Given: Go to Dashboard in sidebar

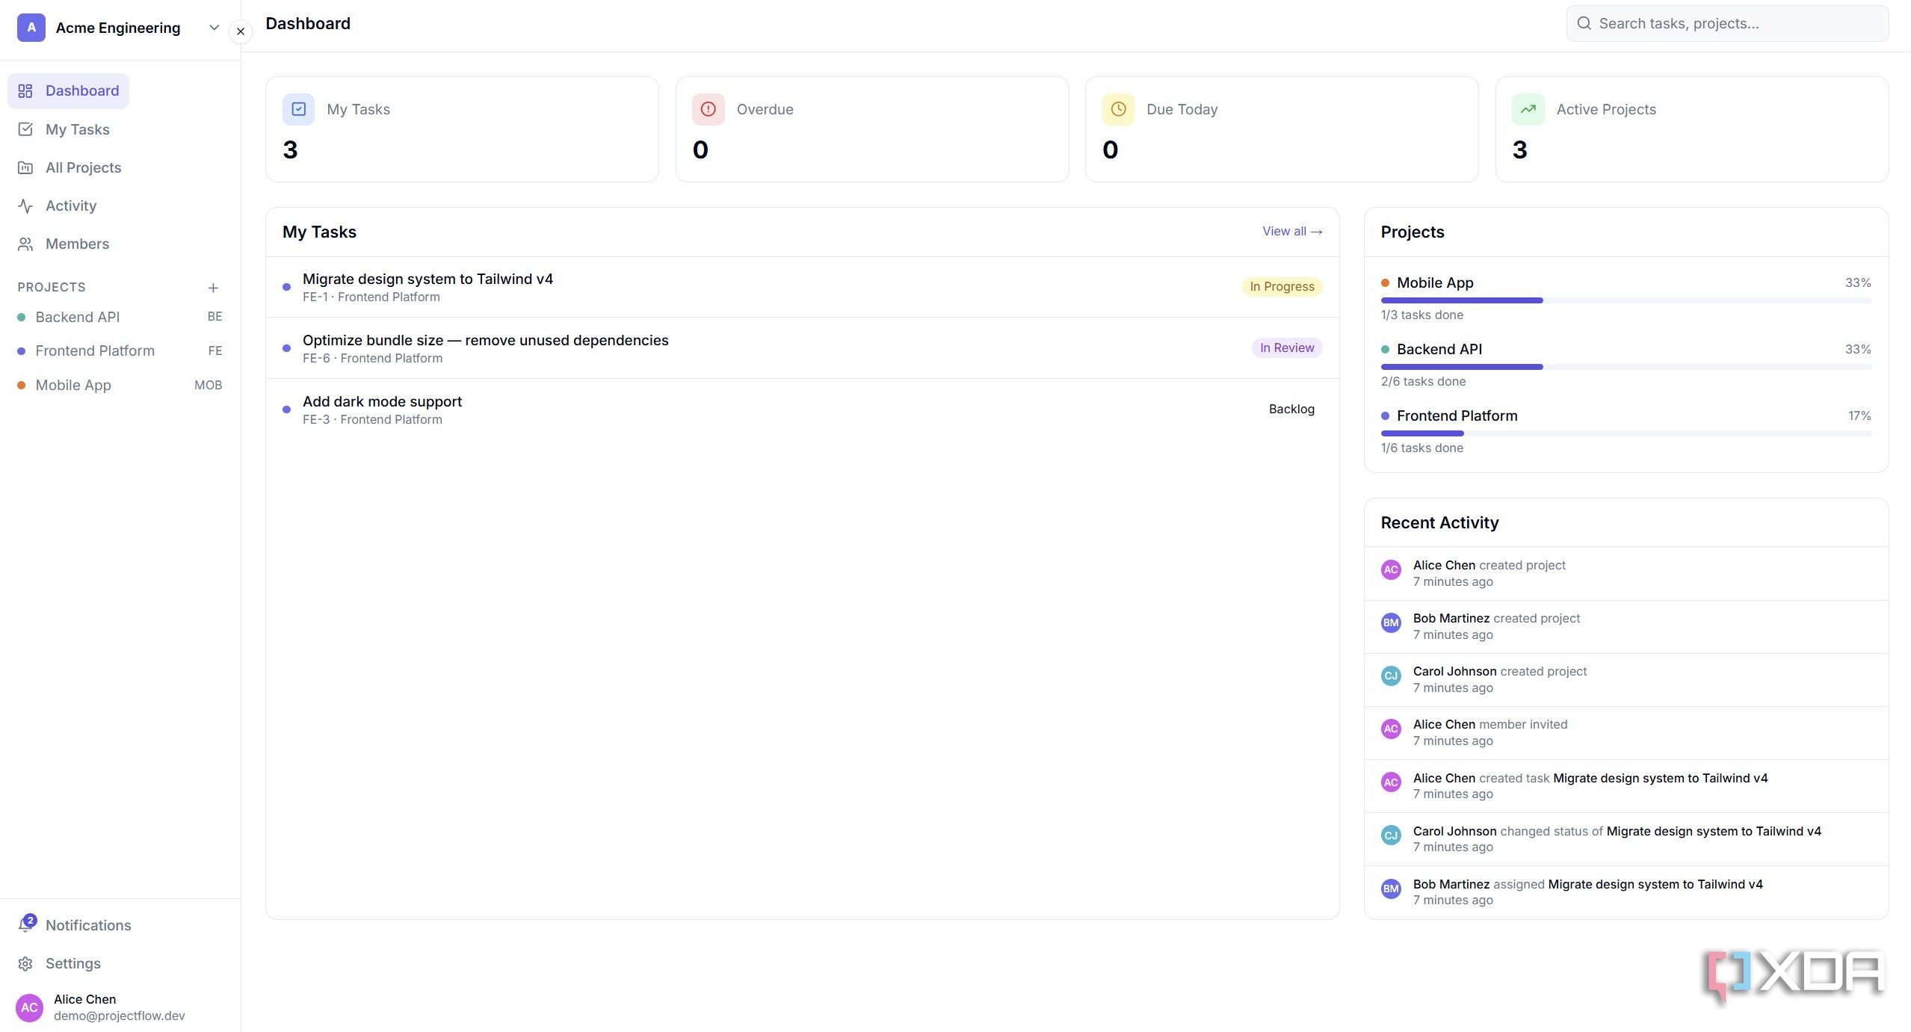Looking at the screenshot, I should 68,91.
